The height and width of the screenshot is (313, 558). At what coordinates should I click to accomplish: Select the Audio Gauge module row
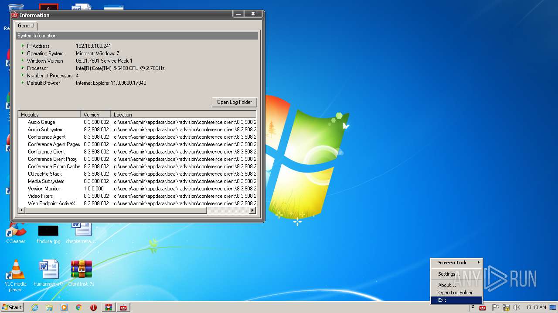137,122
